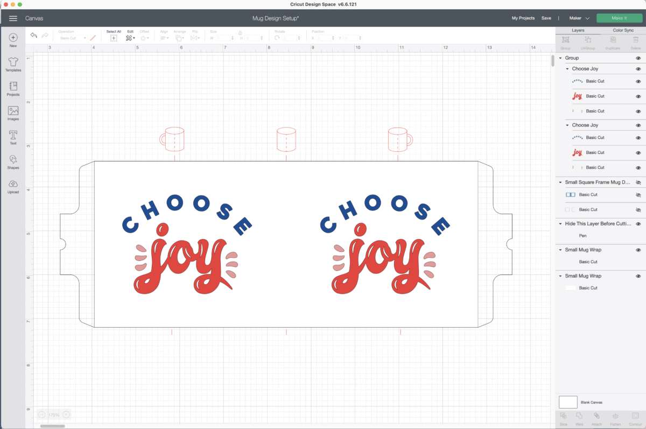Open the Shapes panel
646x429 pixels.
click(13, 161)
